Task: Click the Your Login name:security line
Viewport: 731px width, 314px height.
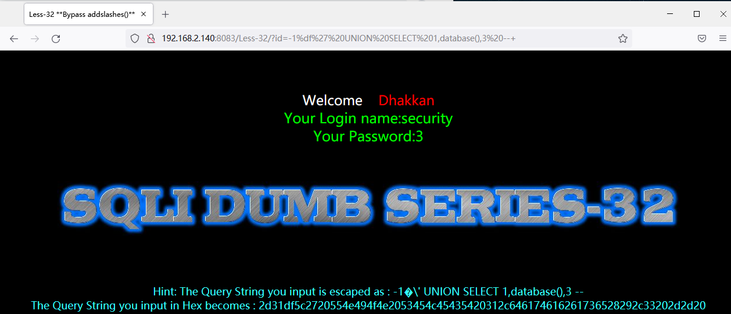Action: pos(368,118)
